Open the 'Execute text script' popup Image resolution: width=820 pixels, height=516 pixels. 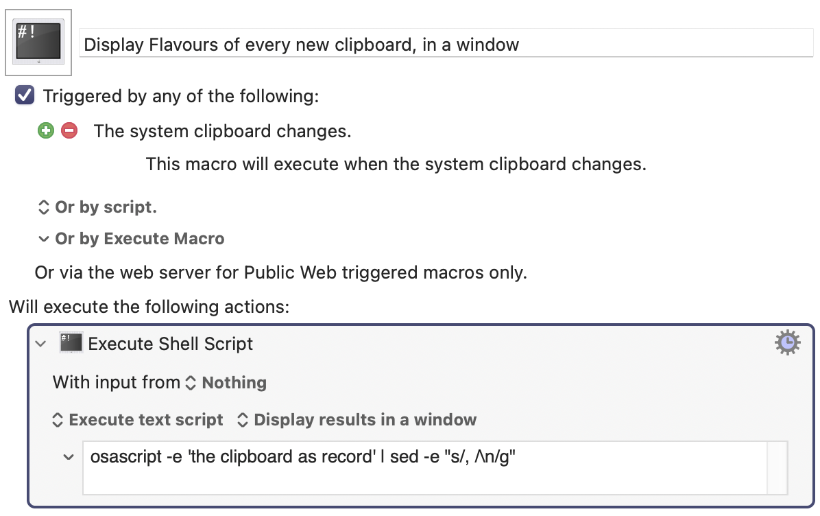(138, 420)
